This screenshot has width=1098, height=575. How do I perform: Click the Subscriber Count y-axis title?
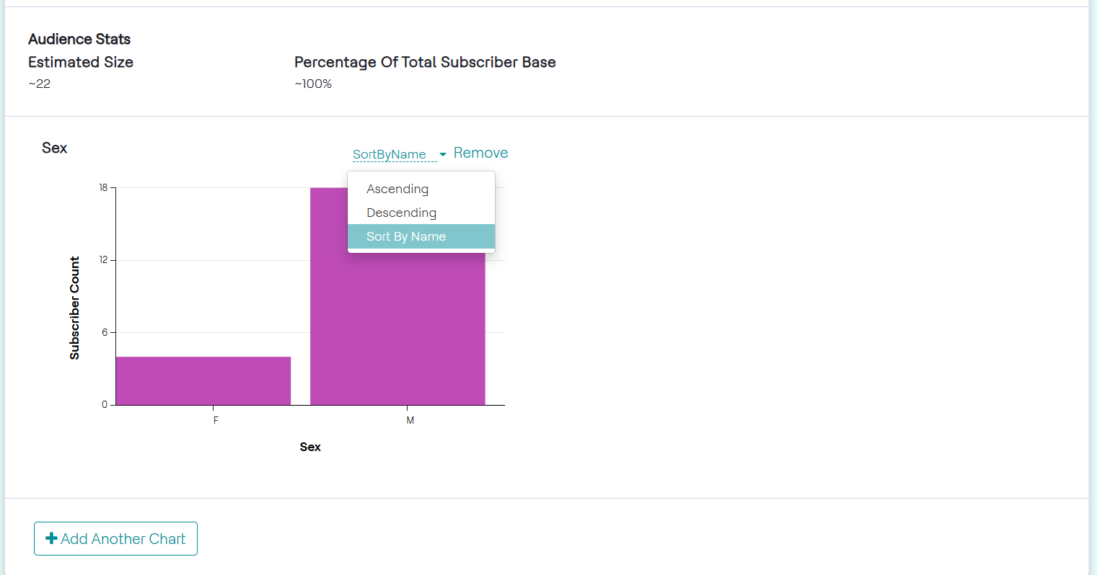click(x=74, y=308)
